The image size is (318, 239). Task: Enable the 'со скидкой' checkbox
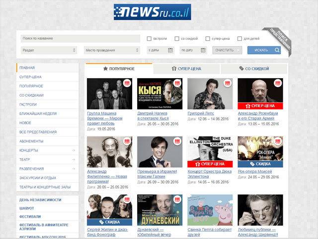point(177,39)
